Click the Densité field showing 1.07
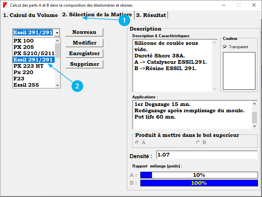262x197 pixels. point(207,155)
